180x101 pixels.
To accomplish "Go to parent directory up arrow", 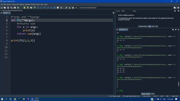I will [x=178, y=8].
